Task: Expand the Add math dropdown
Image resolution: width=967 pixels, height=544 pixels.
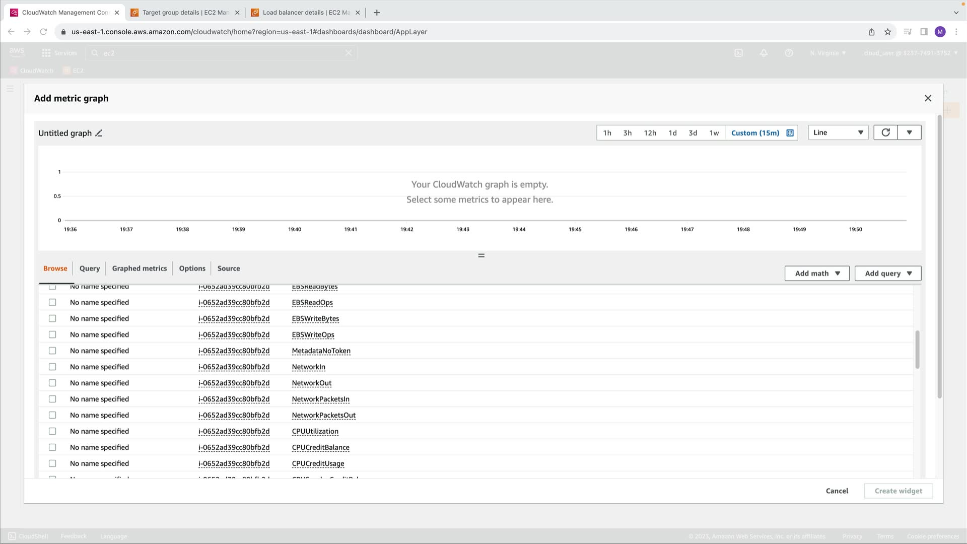Action: (x=817, y=274)
